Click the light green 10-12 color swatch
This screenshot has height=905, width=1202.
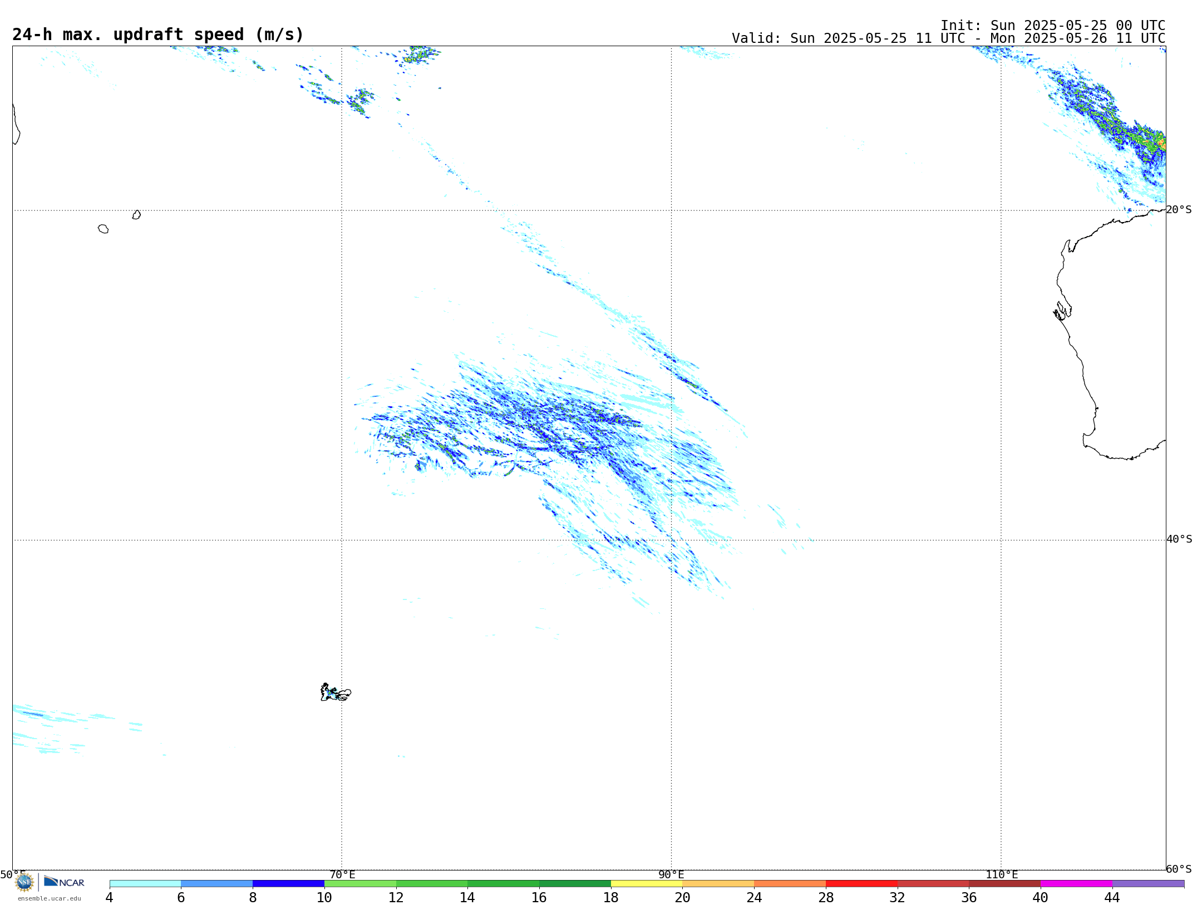pos(360,884)
